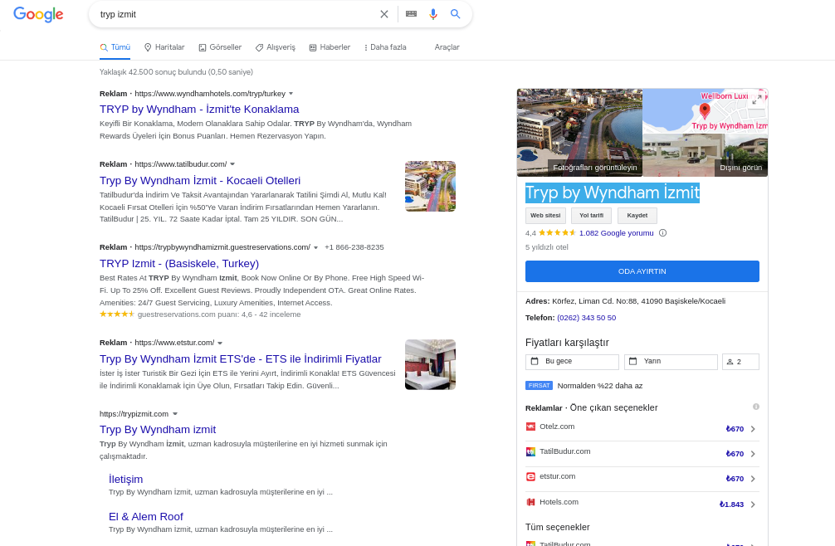835x546 pixels.
Task: Click the TatilBudur.com logo icon in featured options
Action: [530, 451]
